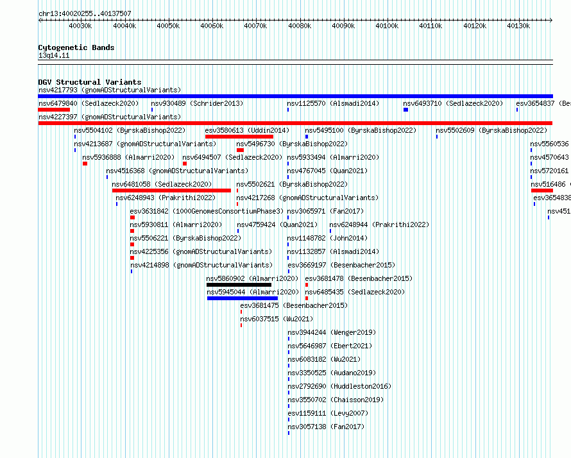The width and height of the screenshot is (571, 458).
Task: Click nsv5646987 (Ebert2021) label
Action: (330, 346)
